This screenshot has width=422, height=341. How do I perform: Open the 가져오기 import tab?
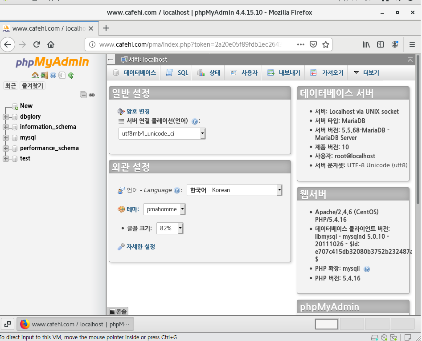(x=327, y=73)
